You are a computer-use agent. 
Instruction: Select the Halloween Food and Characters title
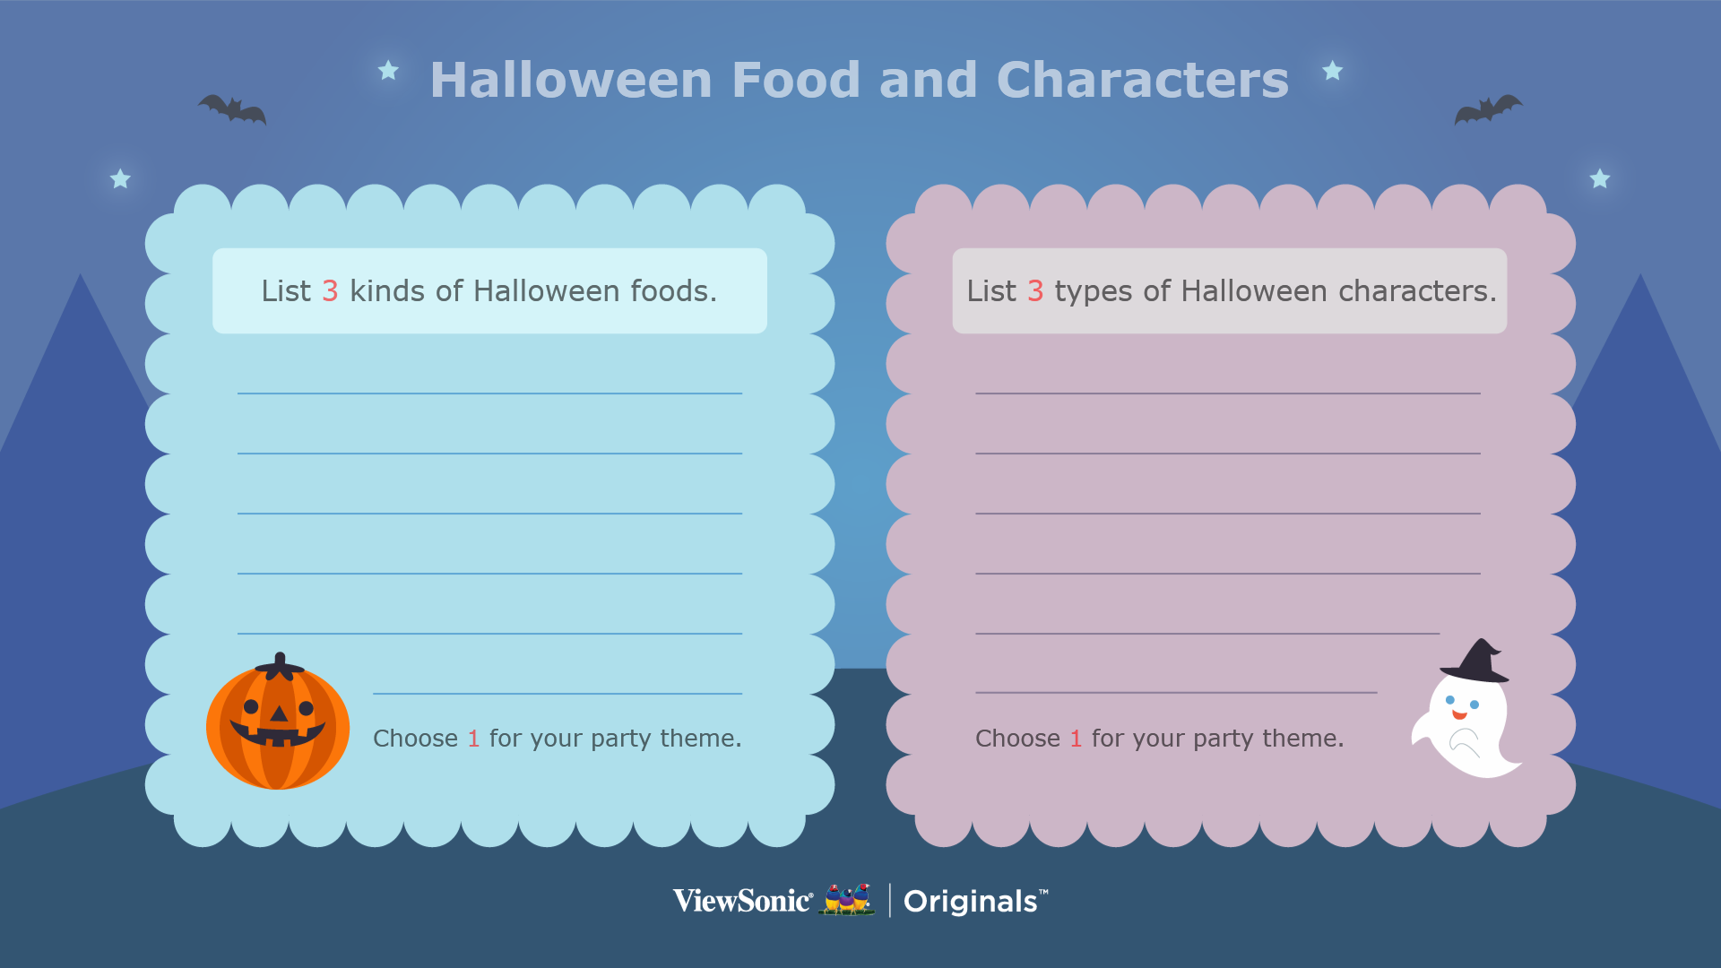tap(860, 80)
